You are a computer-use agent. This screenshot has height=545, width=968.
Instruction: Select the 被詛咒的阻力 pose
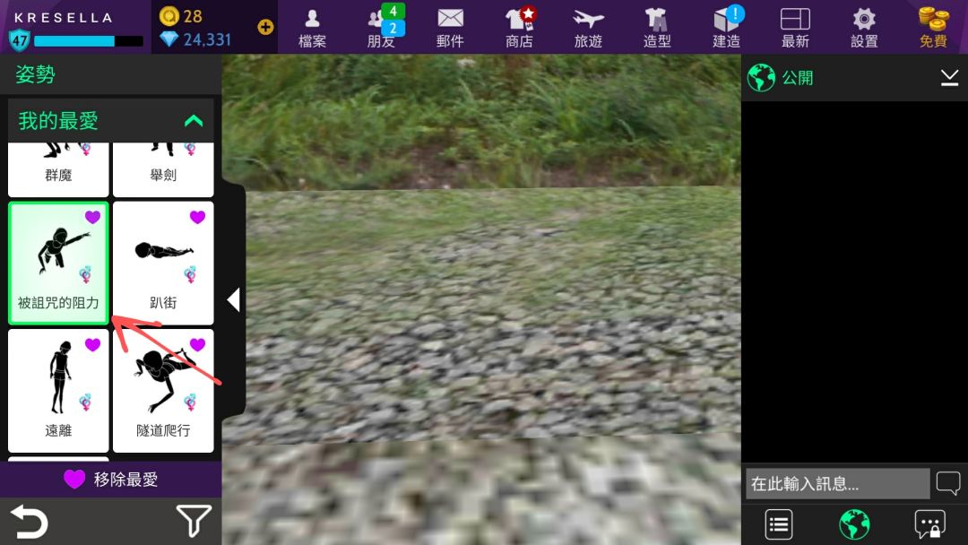[58, 263]
